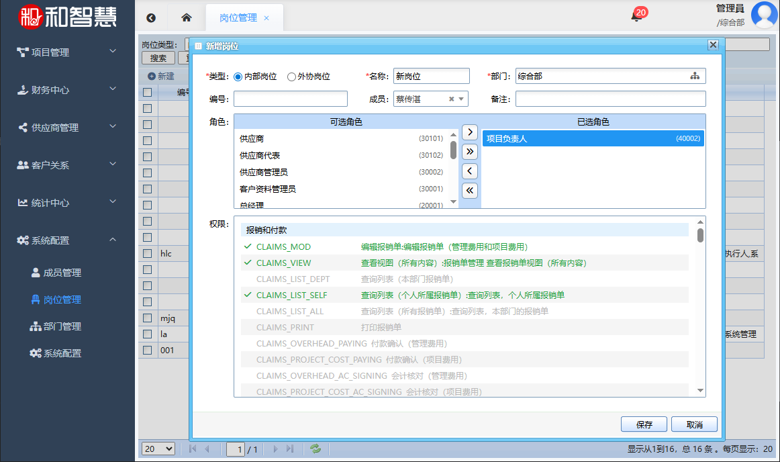Check the box for row hlc
Screen dimensions: 780x462
pyautogui.click(x=147, y=253)
